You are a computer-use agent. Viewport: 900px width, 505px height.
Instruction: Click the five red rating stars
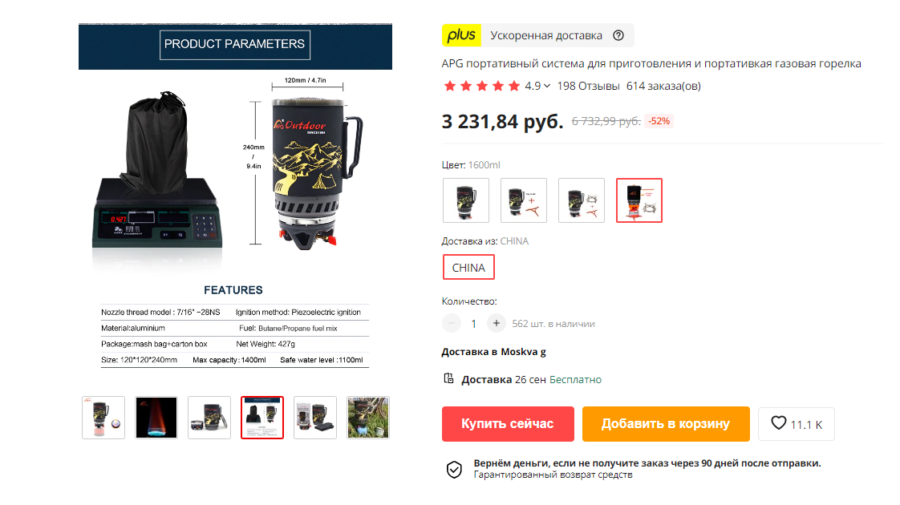[481, 86]
